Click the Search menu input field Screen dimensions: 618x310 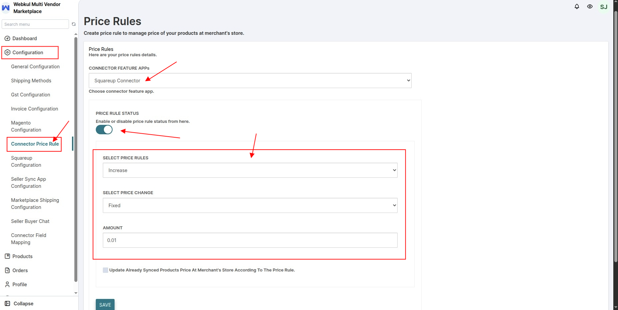35,24
